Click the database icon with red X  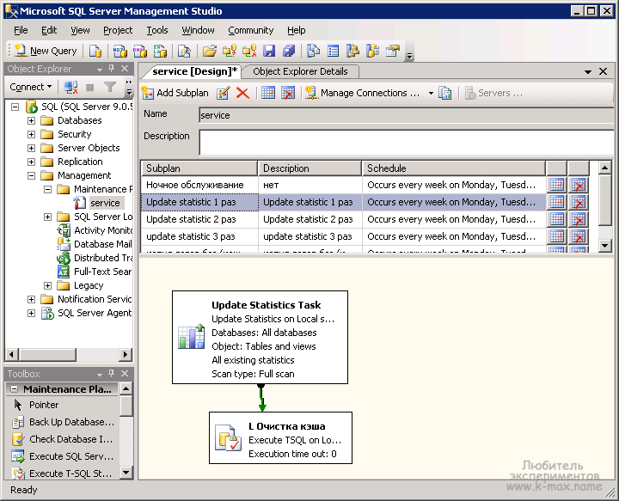249,51
